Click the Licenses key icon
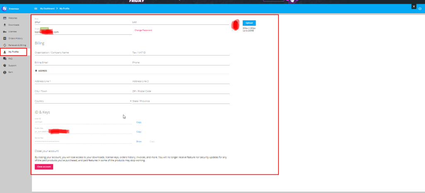Image resolution: width=425 pixels, height=193 pixels. (x=5, y=31)
